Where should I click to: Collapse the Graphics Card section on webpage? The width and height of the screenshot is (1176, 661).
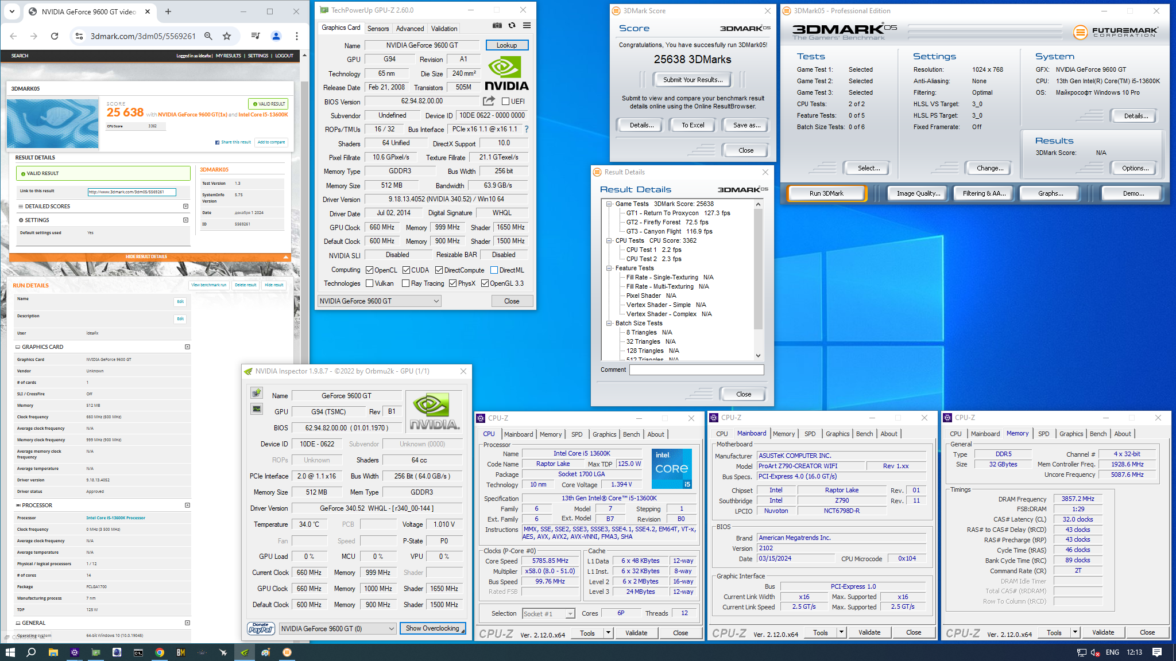187,347
